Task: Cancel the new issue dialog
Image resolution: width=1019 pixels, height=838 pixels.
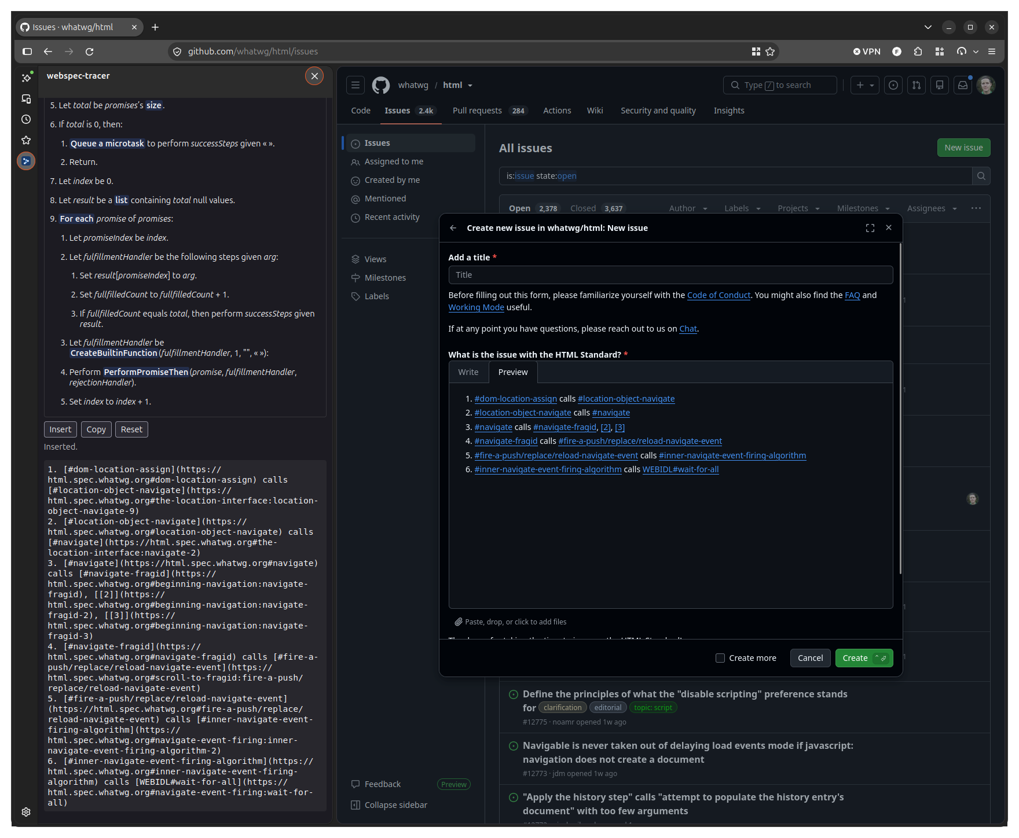Action: click(x=810, y=658)
